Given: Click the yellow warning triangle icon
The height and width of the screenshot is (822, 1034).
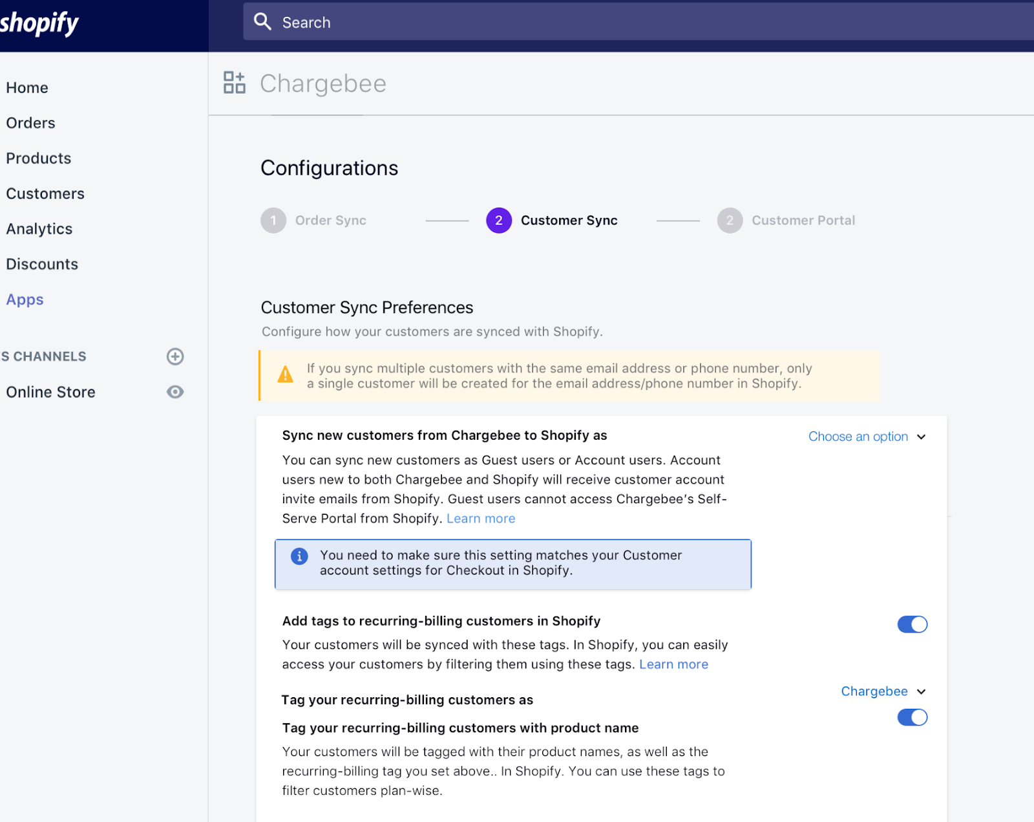Looking at the screenshot, I should tap(285, 374).
